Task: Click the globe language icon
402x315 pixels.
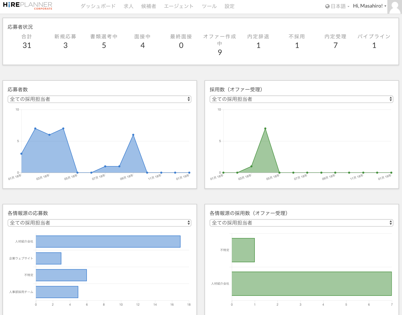Action: pos(327,6)
